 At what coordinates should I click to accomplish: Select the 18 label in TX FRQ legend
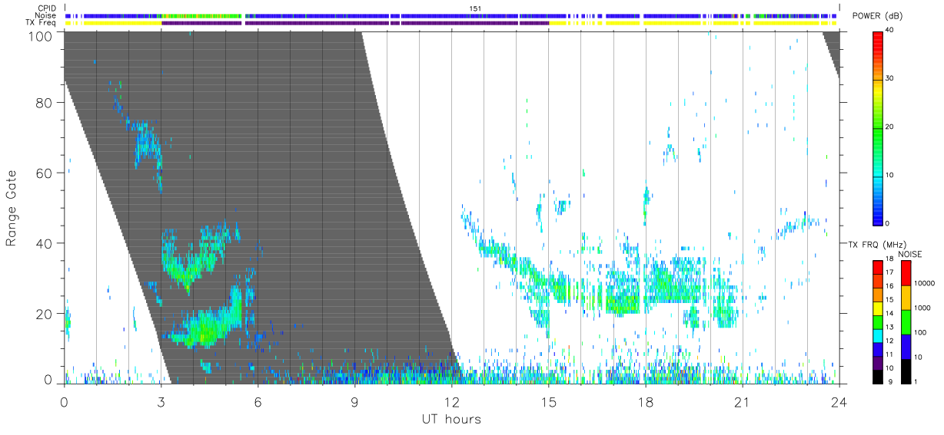pos(889,260)
